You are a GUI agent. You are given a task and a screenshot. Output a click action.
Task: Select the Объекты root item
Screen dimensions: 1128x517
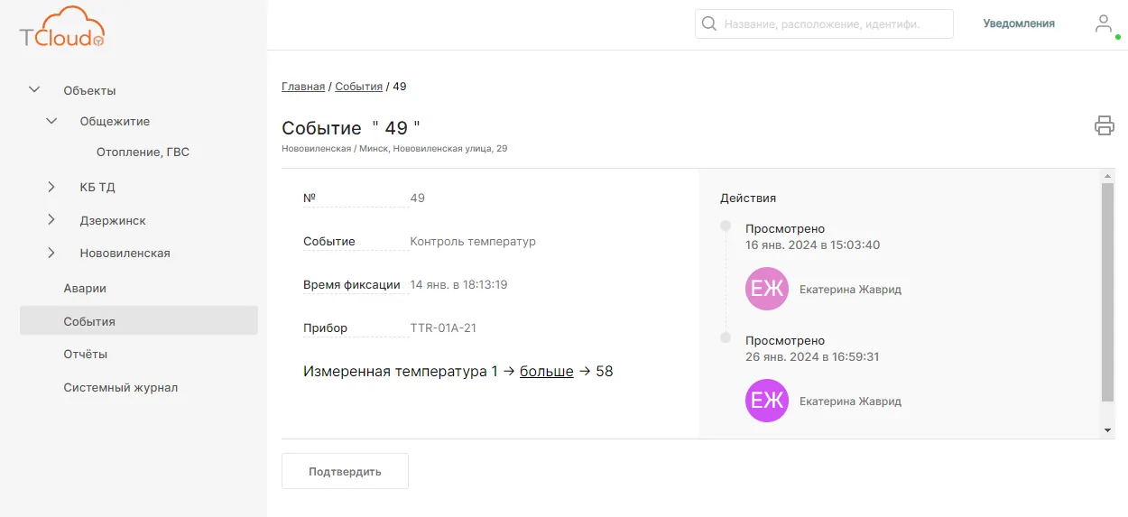(89, 91)
